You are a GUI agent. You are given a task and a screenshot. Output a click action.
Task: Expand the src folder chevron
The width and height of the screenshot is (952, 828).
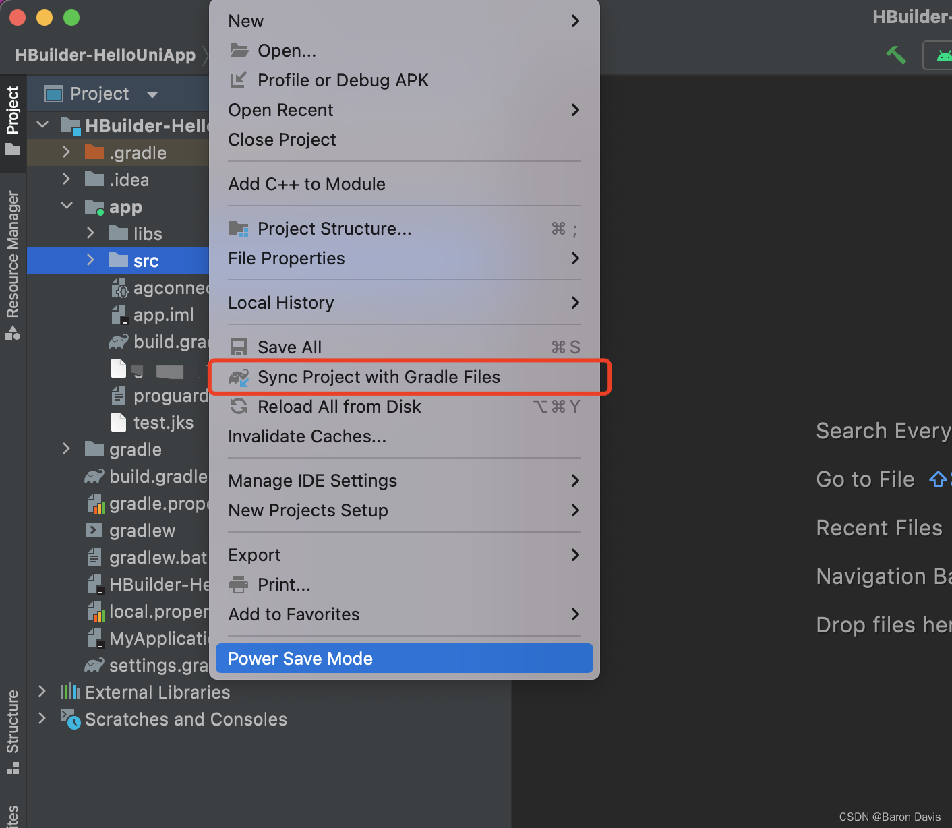pos(90,260)
